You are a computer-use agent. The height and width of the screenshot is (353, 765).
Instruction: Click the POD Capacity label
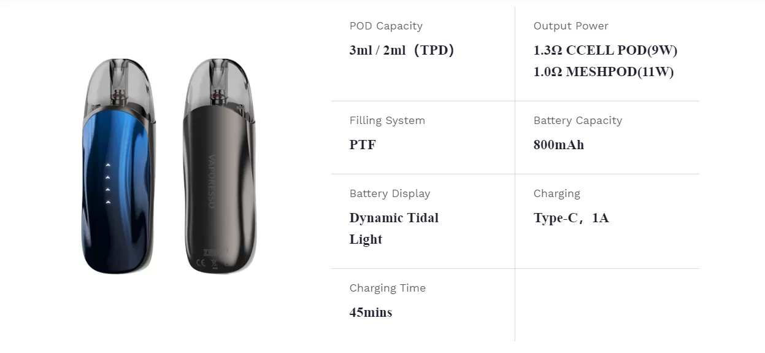coord(386,26)
